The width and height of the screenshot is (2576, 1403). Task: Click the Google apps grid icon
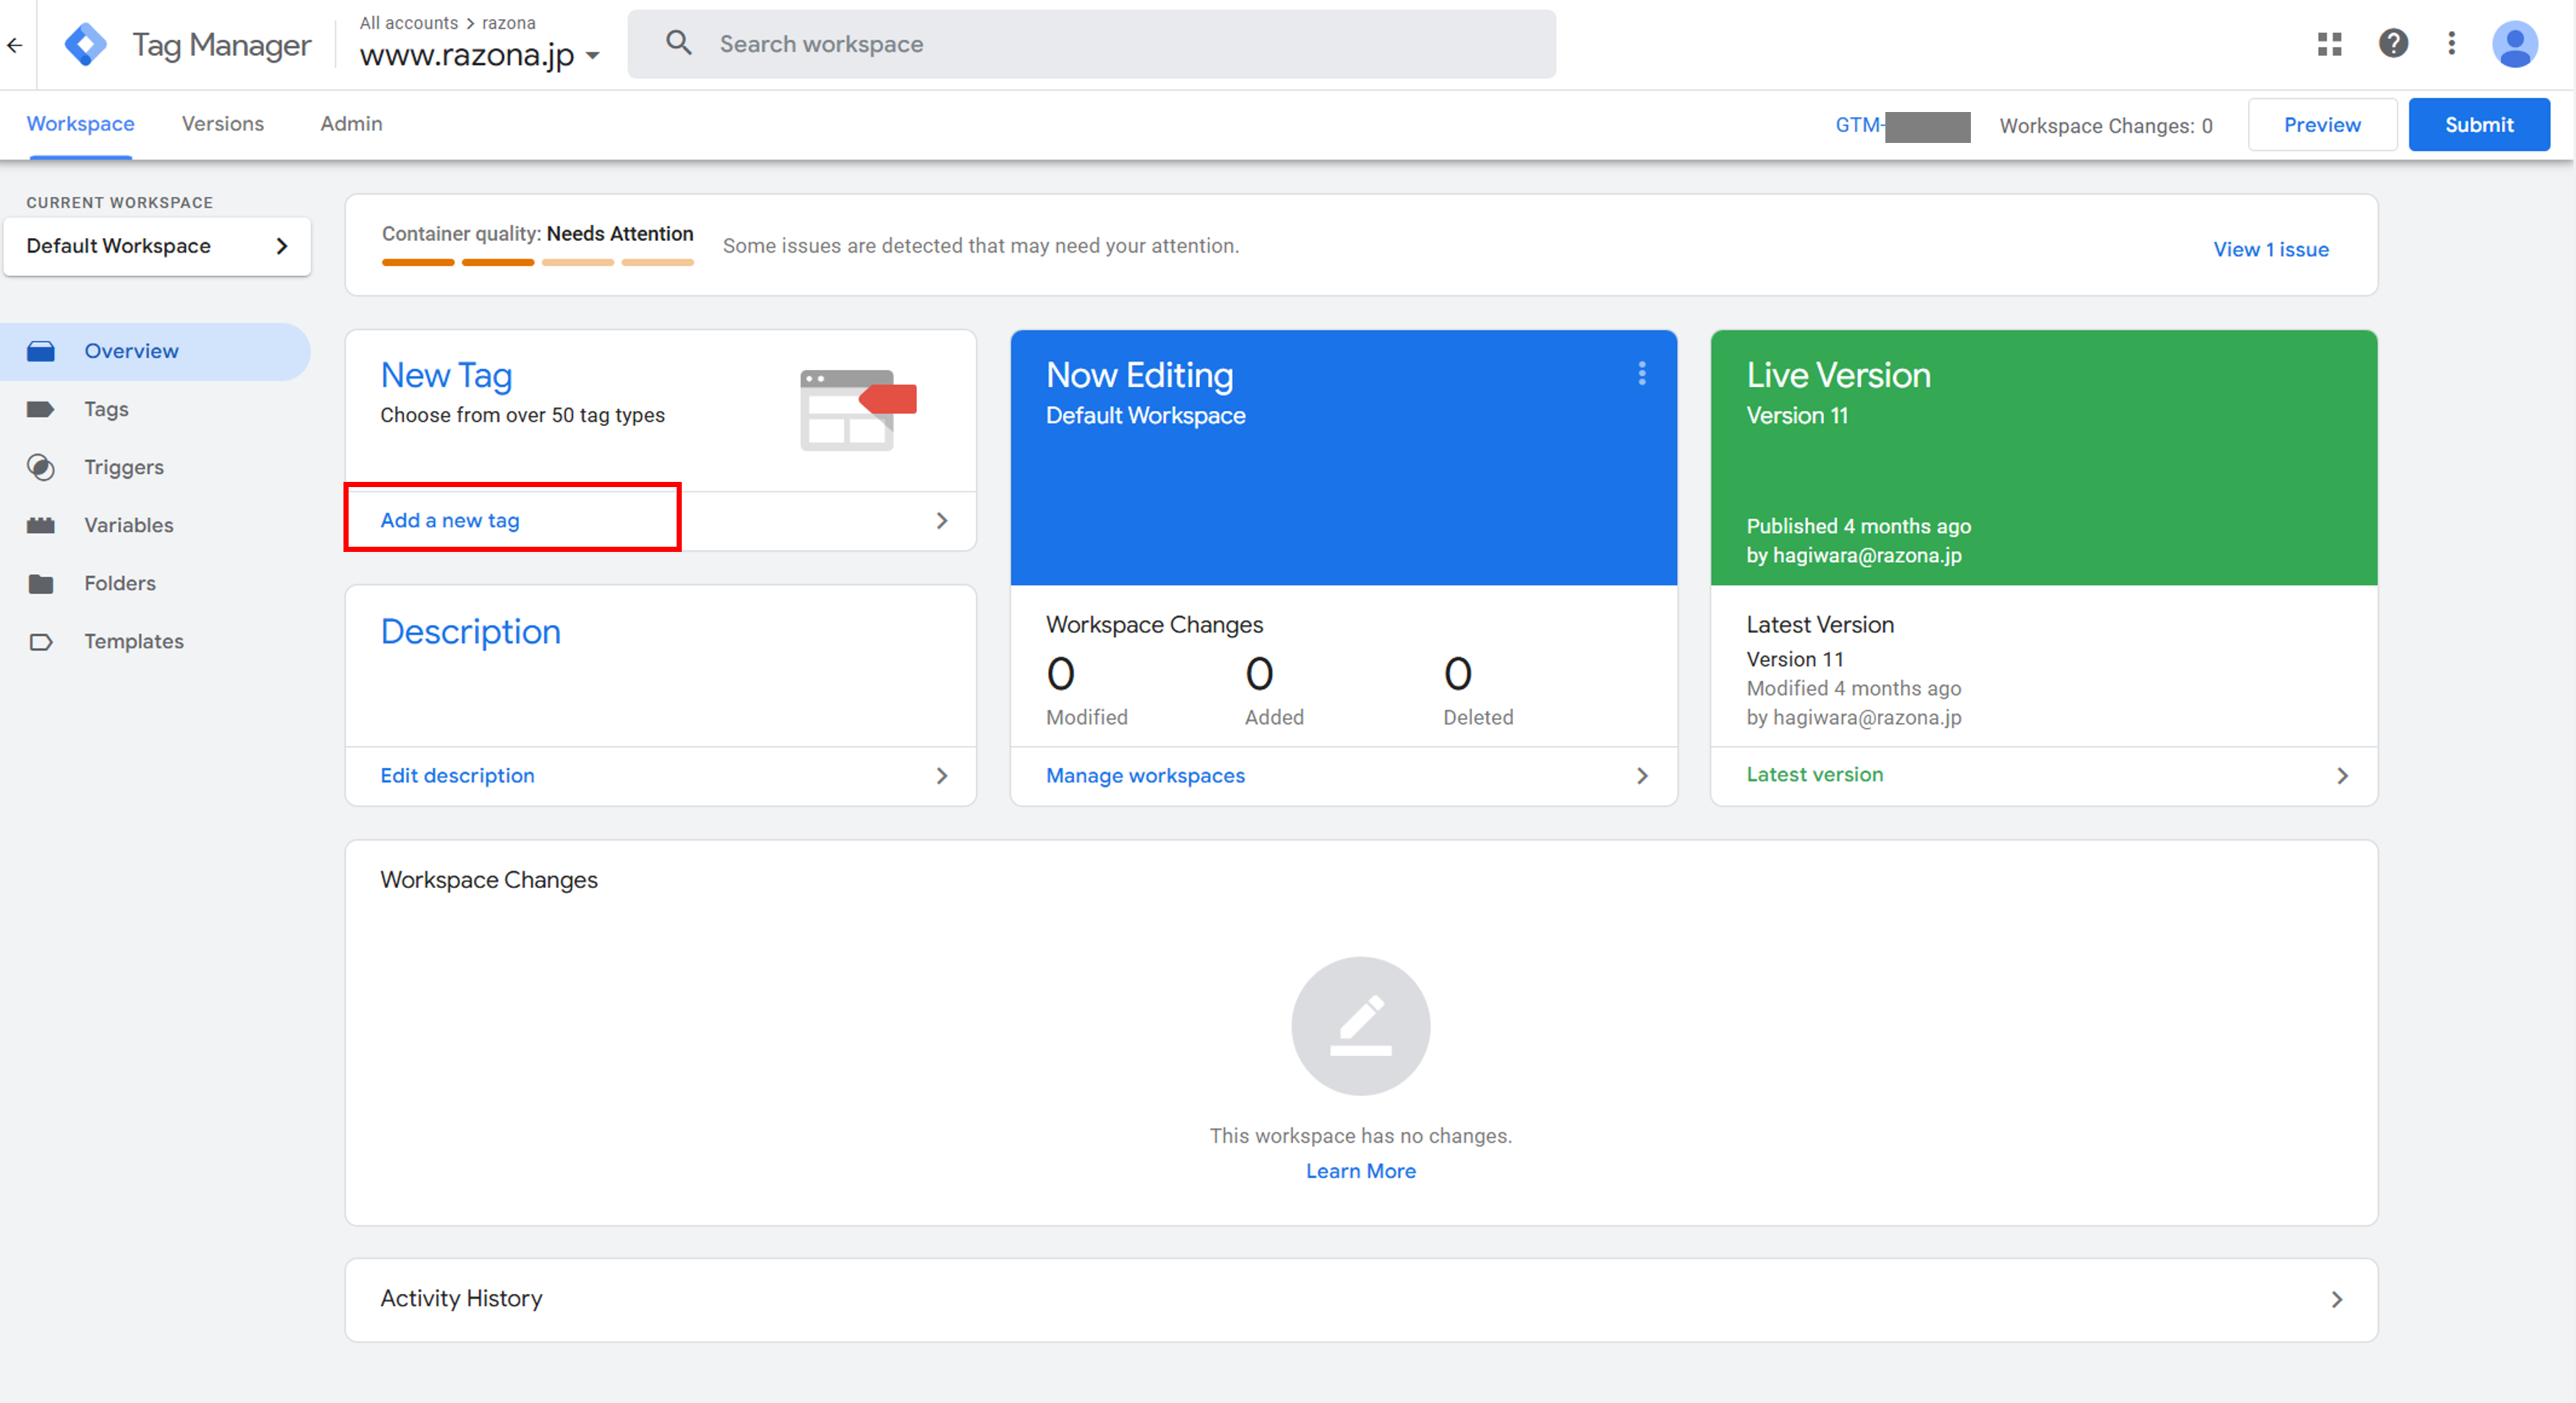coord(2331,43)
